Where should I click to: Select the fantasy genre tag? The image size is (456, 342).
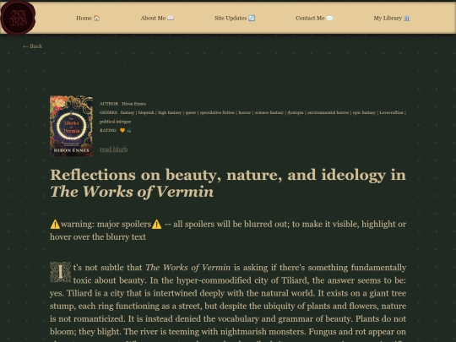pyautogui.click(x=128, y=112)
